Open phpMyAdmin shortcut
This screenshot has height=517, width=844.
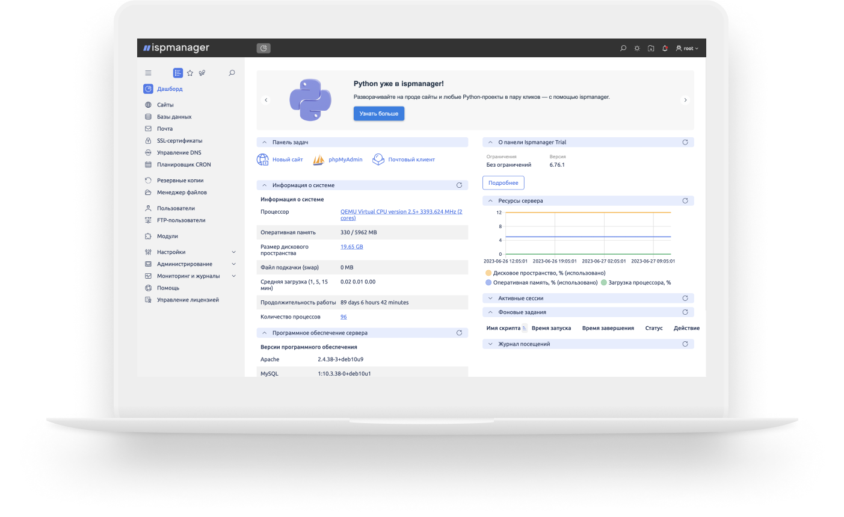point(337,159)
